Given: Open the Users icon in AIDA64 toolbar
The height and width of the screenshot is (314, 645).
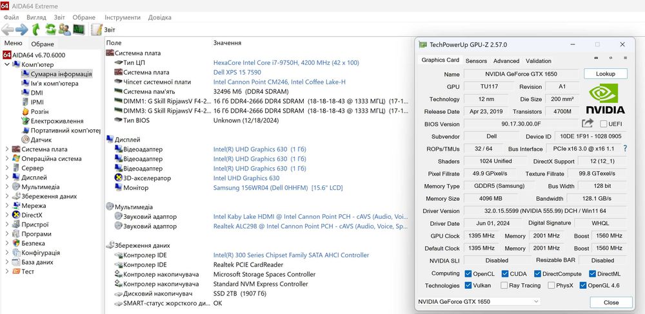Looking at the screenshot, I should (64, 30).
